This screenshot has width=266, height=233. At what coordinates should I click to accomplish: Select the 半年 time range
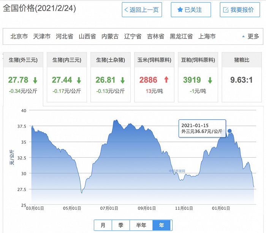point(141,225)
